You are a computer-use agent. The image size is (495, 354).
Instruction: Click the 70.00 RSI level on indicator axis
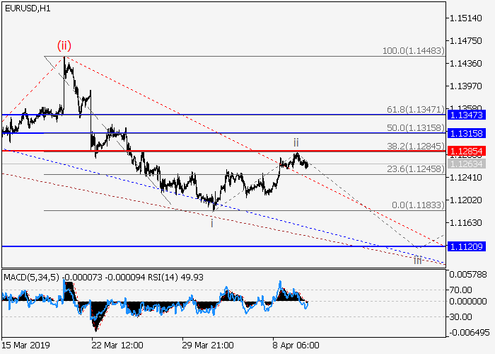[x=462, y=289]
